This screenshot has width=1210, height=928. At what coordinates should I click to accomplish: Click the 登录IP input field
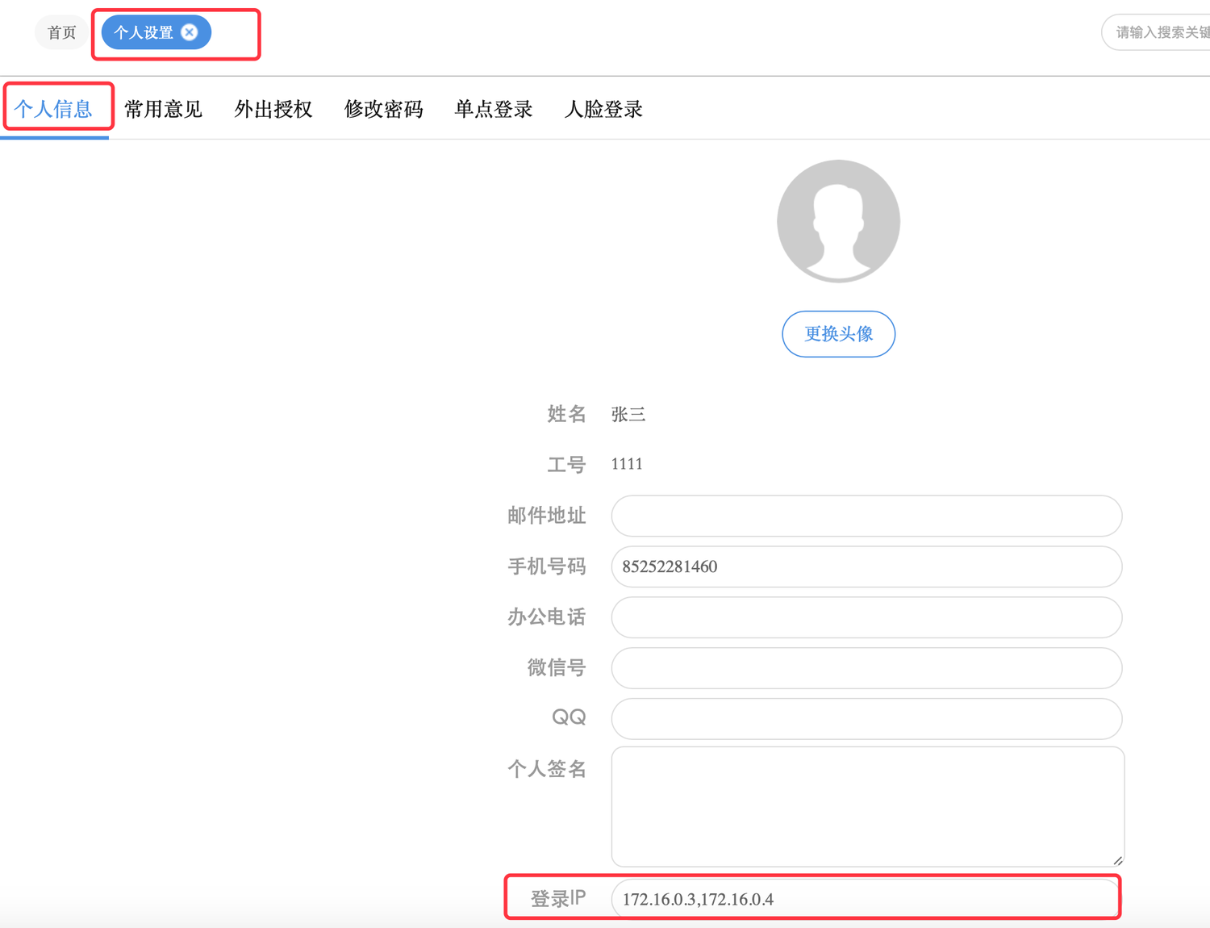pyautogui.click(x=866, y=899)
